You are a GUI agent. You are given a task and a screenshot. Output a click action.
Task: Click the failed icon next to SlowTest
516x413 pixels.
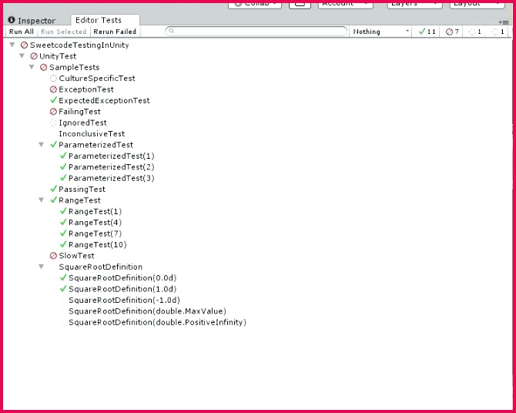click(x=53, y=256)
